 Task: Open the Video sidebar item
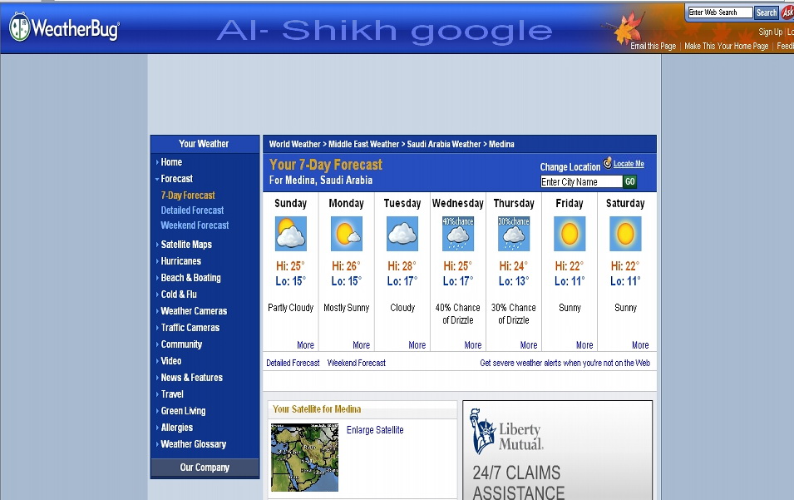(171, 361)
